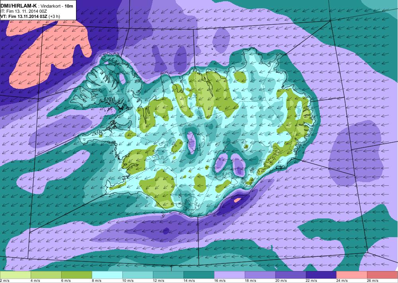Click the 'DMI/HIRLAM-K' model title text
This screenshot has height=283, width=398.
[x=19, y=7]
